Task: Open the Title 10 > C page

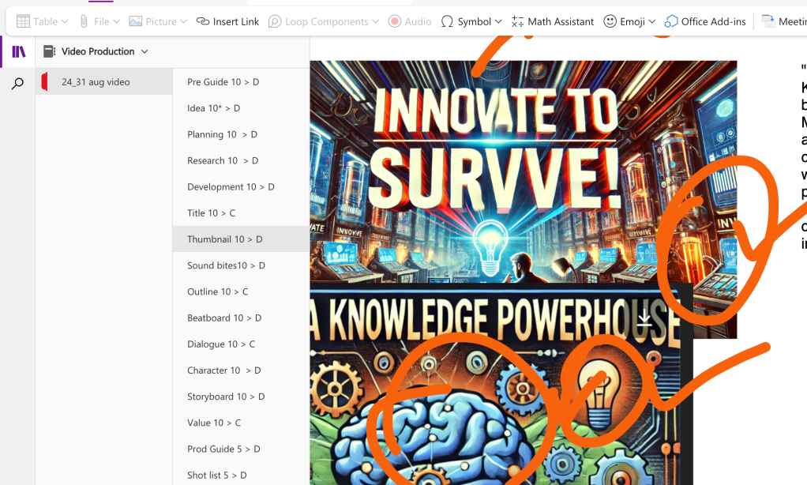Action: (x=241, y=213)
